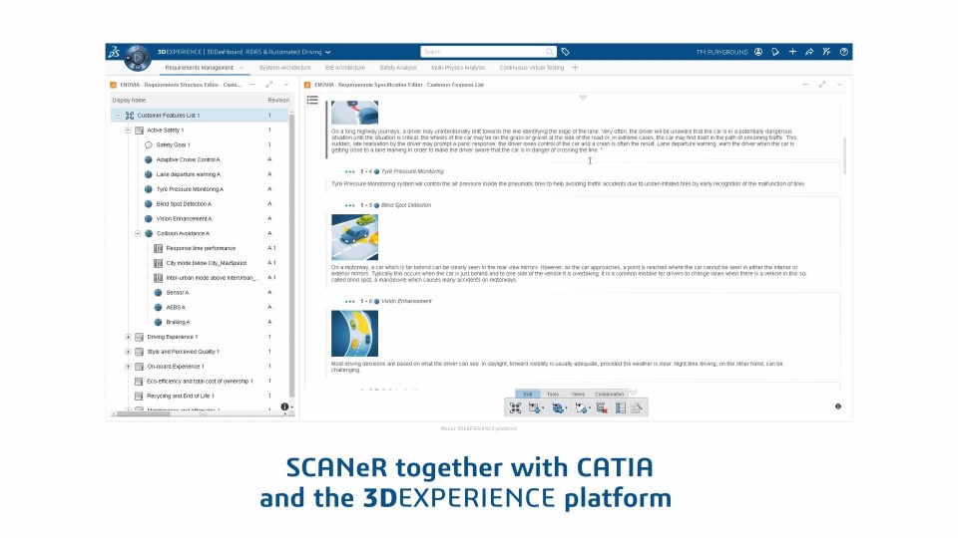Select Response time performance in tree
The image size is (958, 538).
point(201,248)
